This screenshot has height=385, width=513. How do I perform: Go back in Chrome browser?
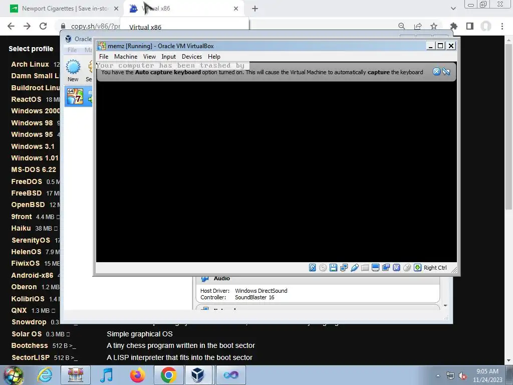pyautogui.click(x=11, y=26)
